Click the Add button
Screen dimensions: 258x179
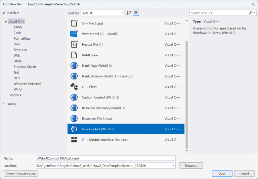(x=222, y=174)
